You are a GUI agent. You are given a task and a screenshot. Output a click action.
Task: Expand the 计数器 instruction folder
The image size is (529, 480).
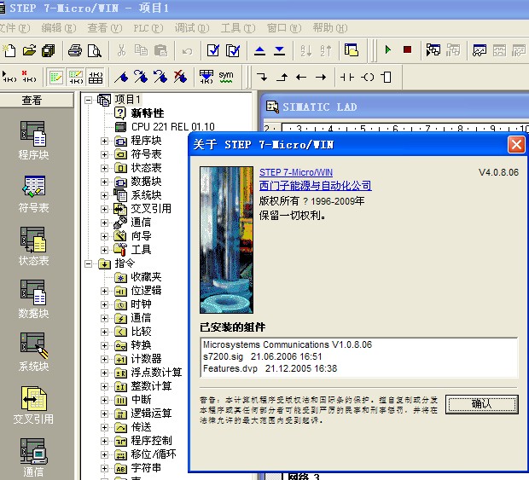coord(104,359)
